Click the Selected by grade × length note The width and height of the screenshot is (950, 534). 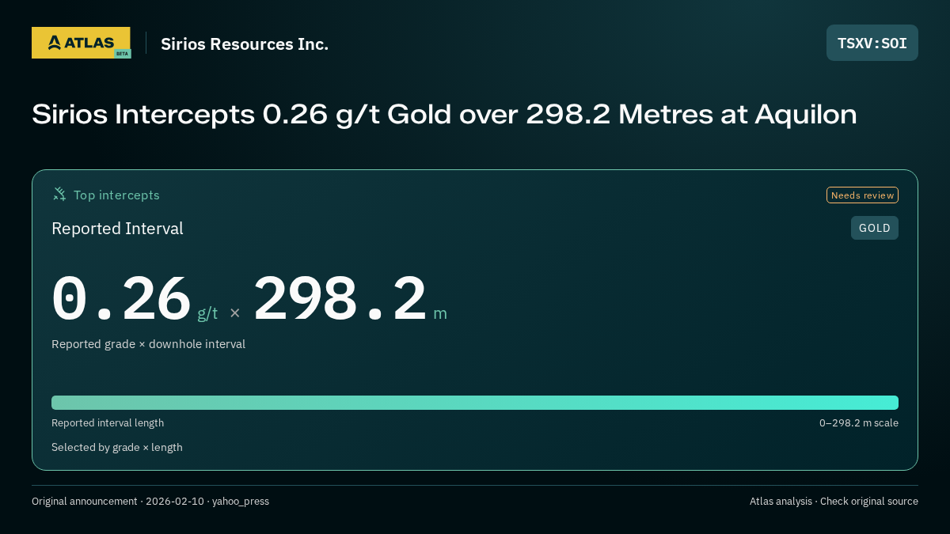click(117, 448)
